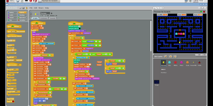Toggle the sprite drag lock icon

(51, 13)
